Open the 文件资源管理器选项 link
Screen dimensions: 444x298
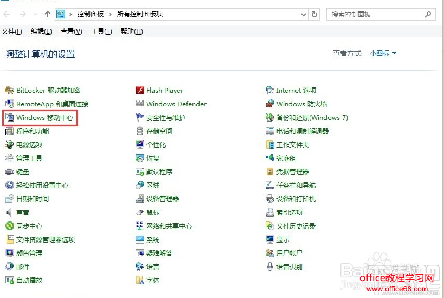tap(46, 239)
